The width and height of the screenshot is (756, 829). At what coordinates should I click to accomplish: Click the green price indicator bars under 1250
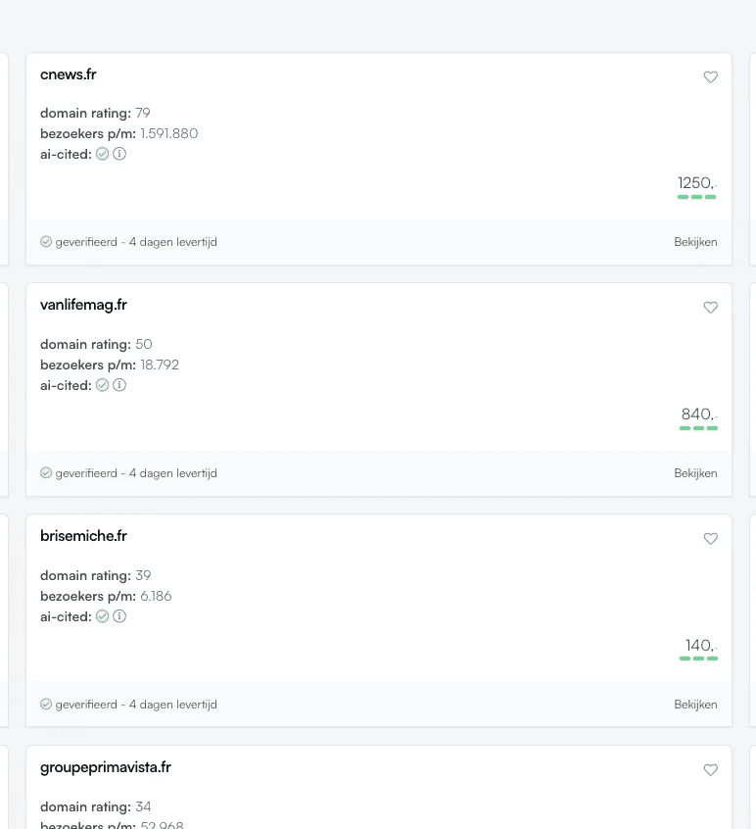click(x=696, y=197)
